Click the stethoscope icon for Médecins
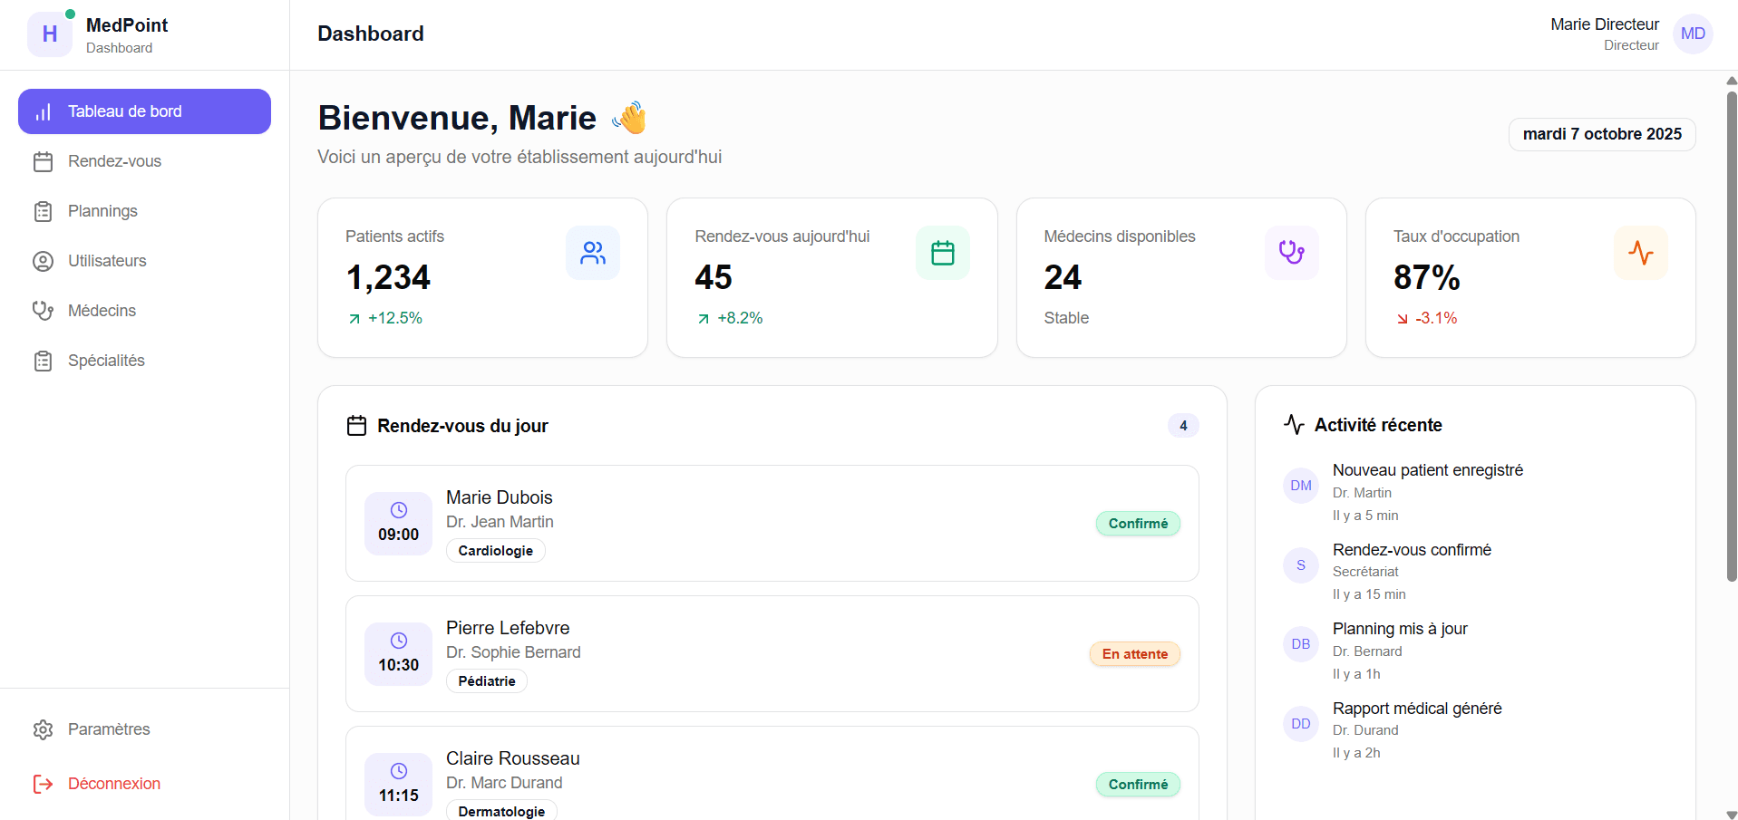1738x820 pixels. click(x=44, y=310)
